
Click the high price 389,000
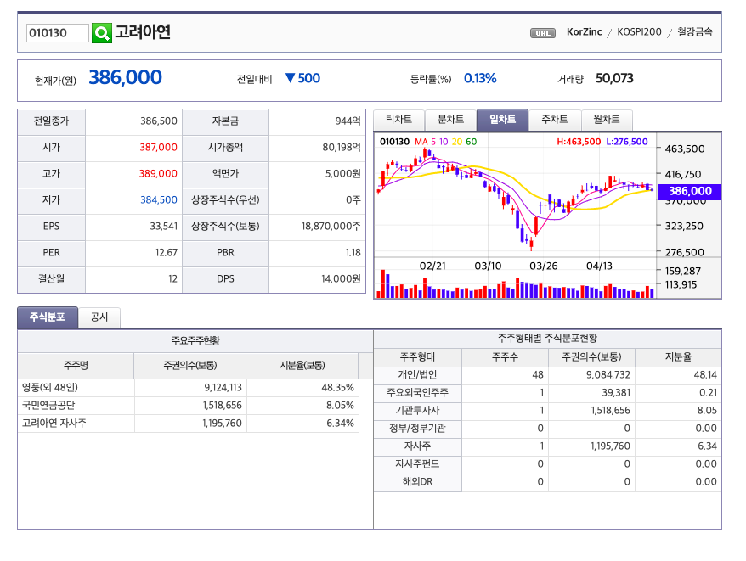pos(158,173)
